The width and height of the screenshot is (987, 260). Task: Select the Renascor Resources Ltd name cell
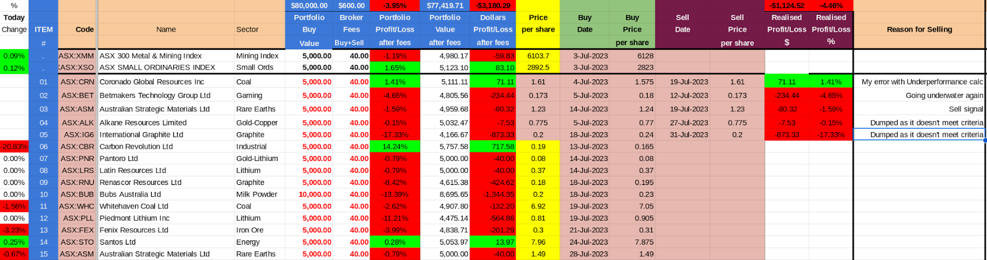[x=166, y=183]
